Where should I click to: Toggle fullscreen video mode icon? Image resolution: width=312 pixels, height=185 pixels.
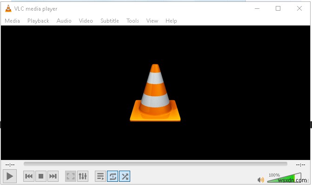71,176
